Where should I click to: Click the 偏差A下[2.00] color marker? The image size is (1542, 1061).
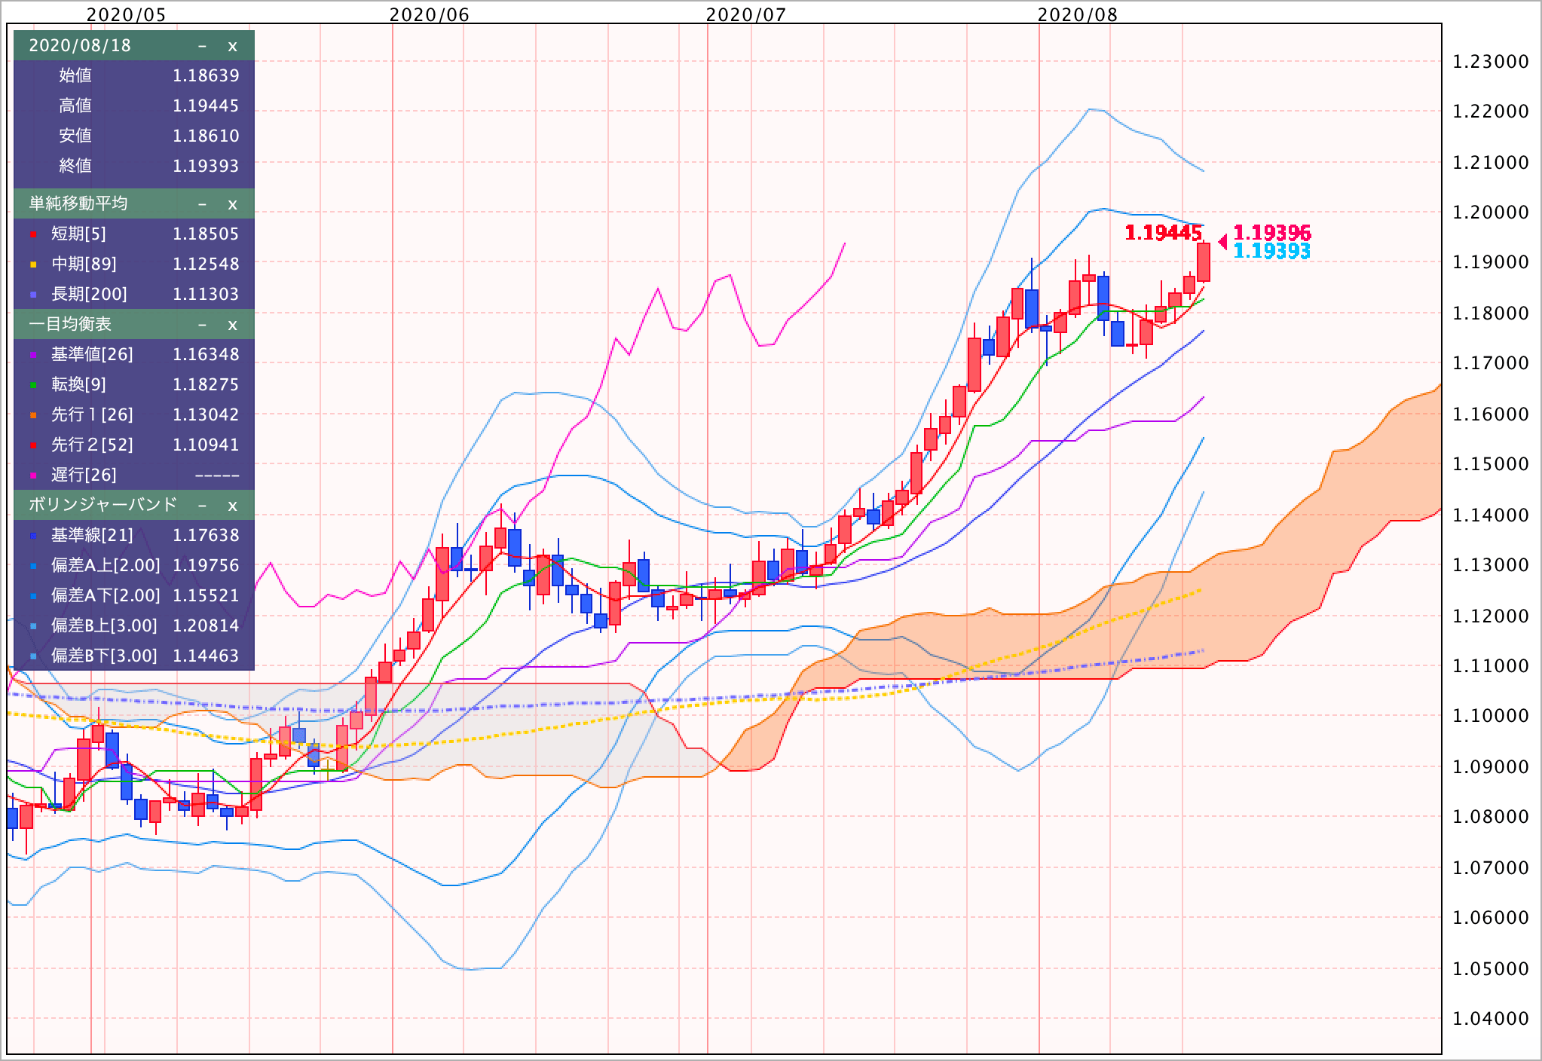coord(33,597)
